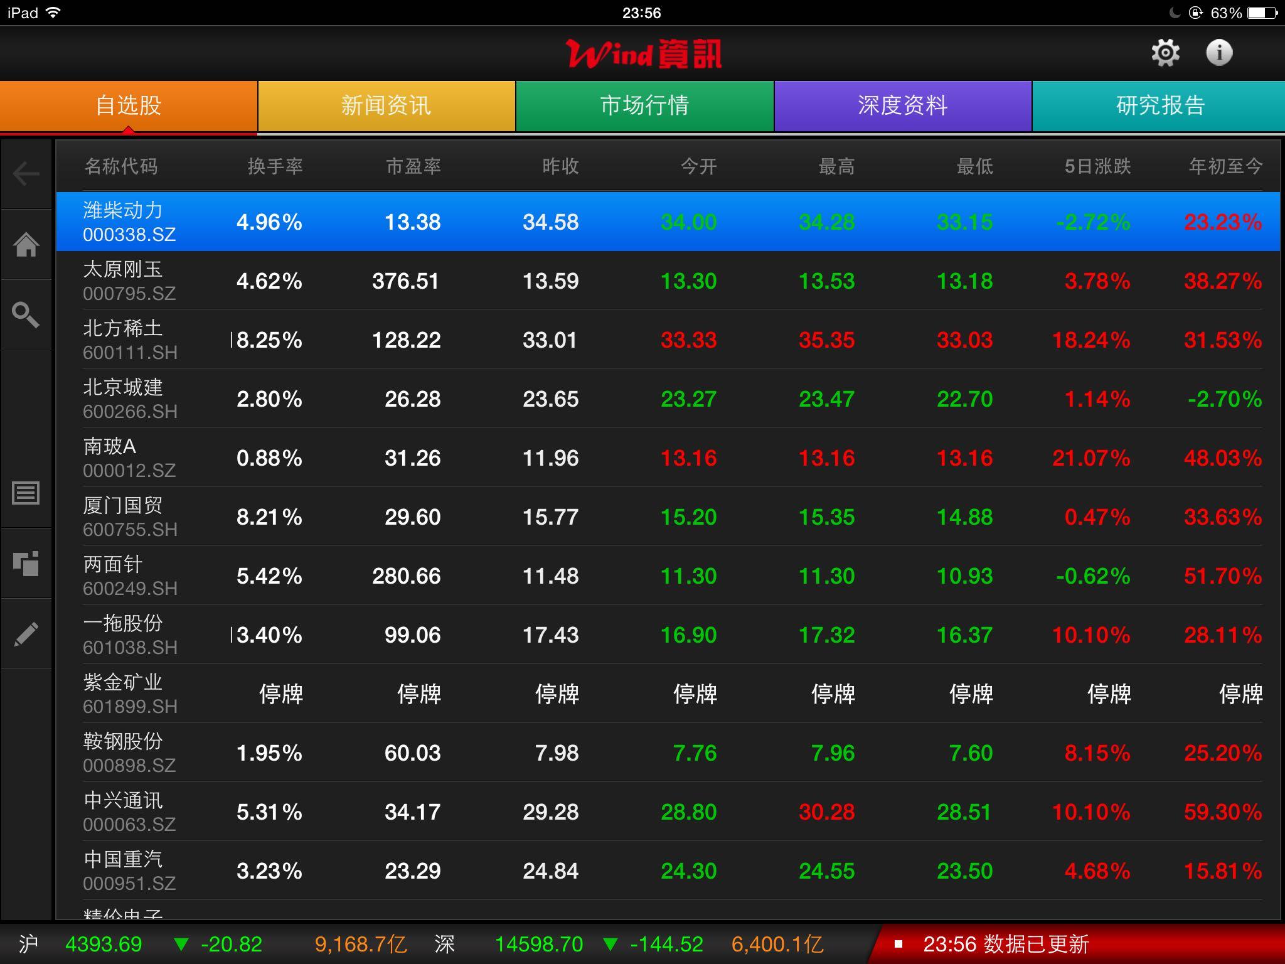Open the layout squares sidebar icon

(x=26, y=563)
